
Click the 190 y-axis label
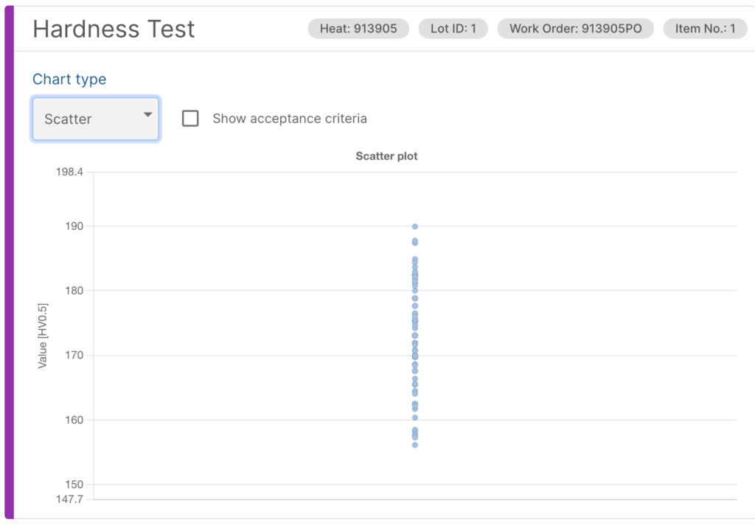pos(74,227)
